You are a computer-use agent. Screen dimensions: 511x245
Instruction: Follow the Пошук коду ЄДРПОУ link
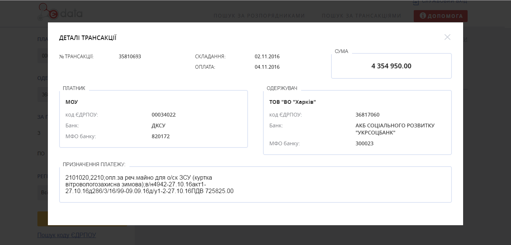(67, 235)
